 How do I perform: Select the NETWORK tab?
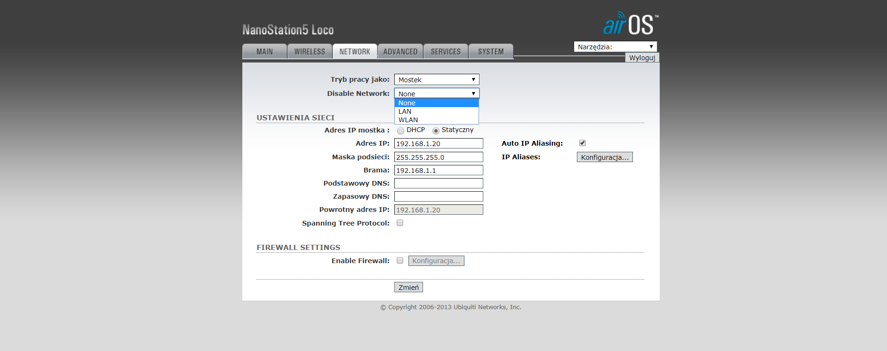[355, 52]
